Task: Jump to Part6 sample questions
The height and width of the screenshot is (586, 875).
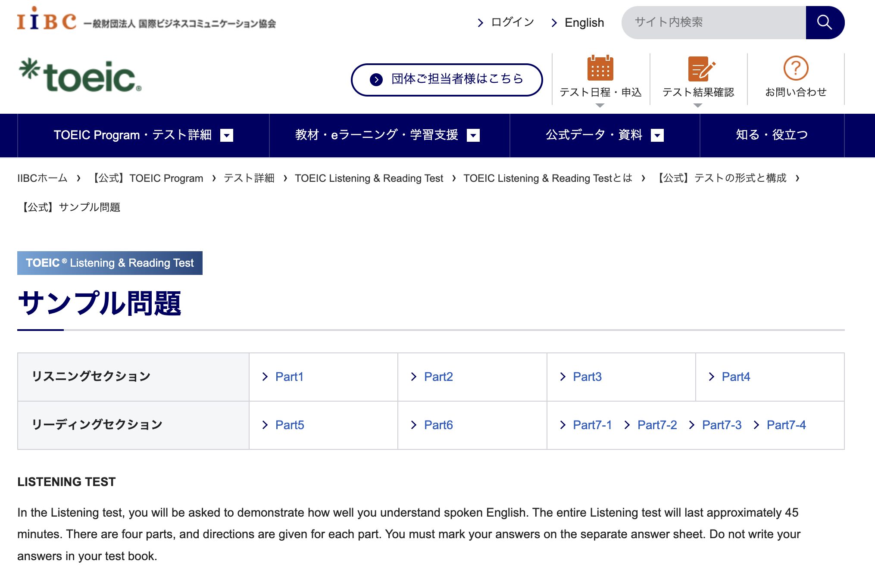Action: point(438,425)
